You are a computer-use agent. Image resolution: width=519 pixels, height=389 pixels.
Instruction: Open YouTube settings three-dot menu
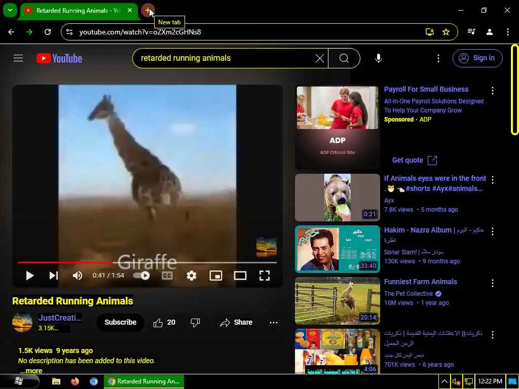438,59
